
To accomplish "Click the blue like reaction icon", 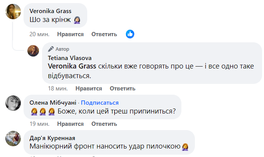I will tap(130, 34).
